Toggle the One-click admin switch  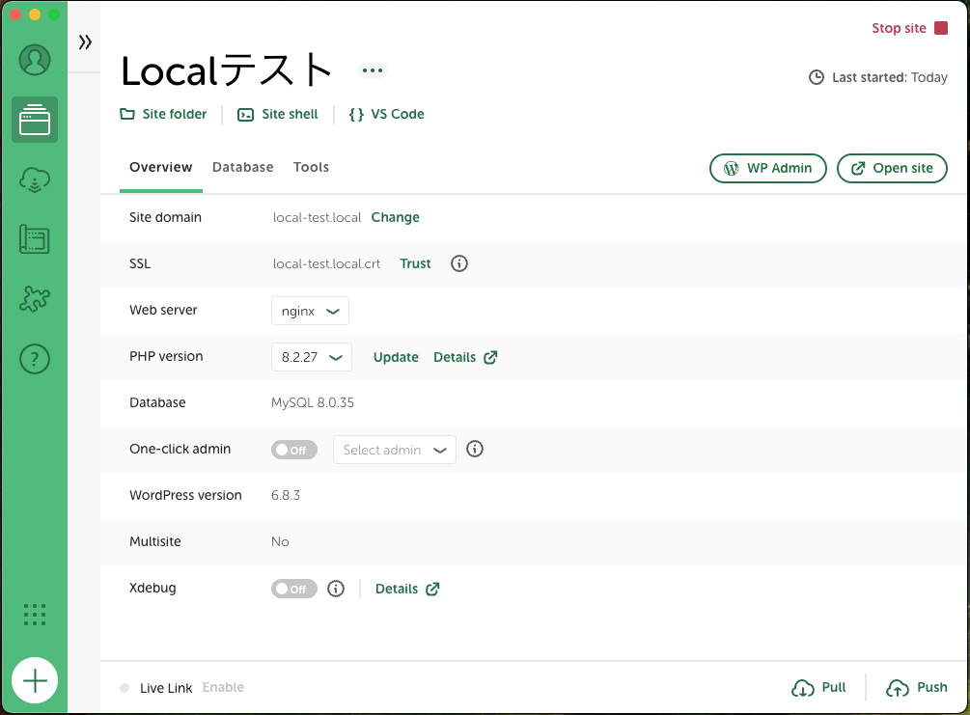click(293, 450)
